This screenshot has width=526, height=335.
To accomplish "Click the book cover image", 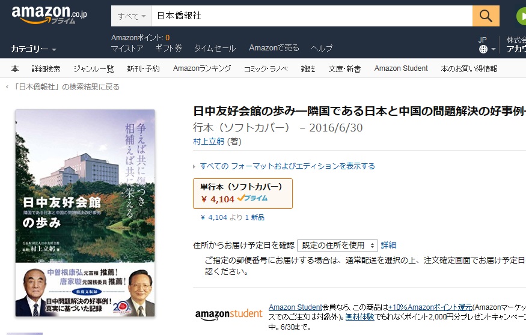I will [85, 213].
